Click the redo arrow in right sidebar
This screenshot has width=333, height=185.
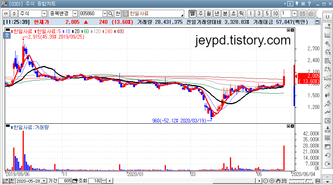click(328, 164)
